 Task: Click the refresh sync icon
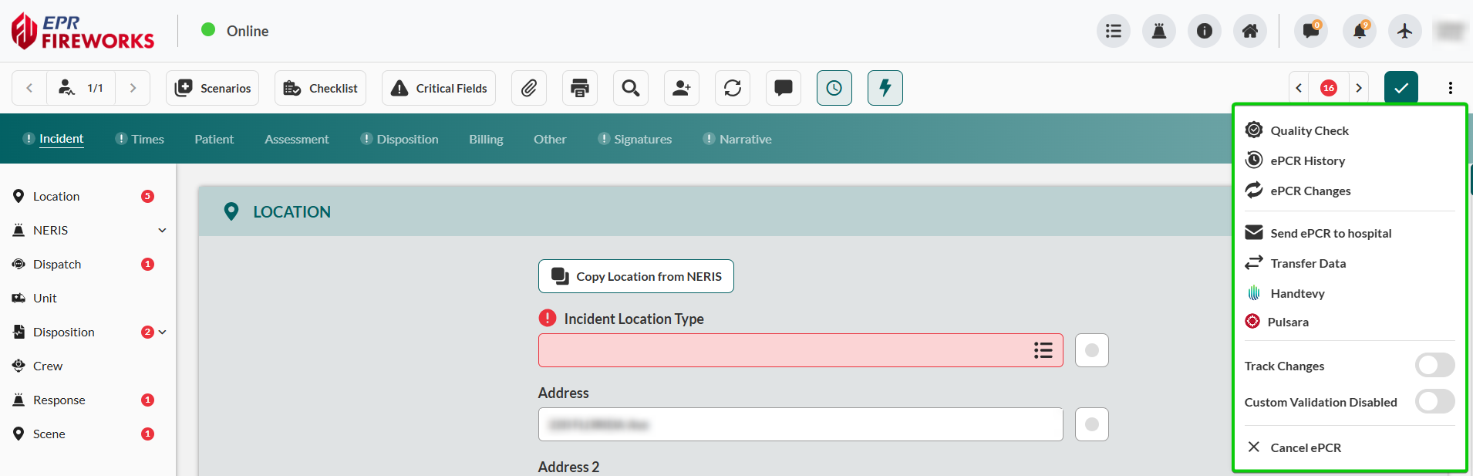point(733,88)
